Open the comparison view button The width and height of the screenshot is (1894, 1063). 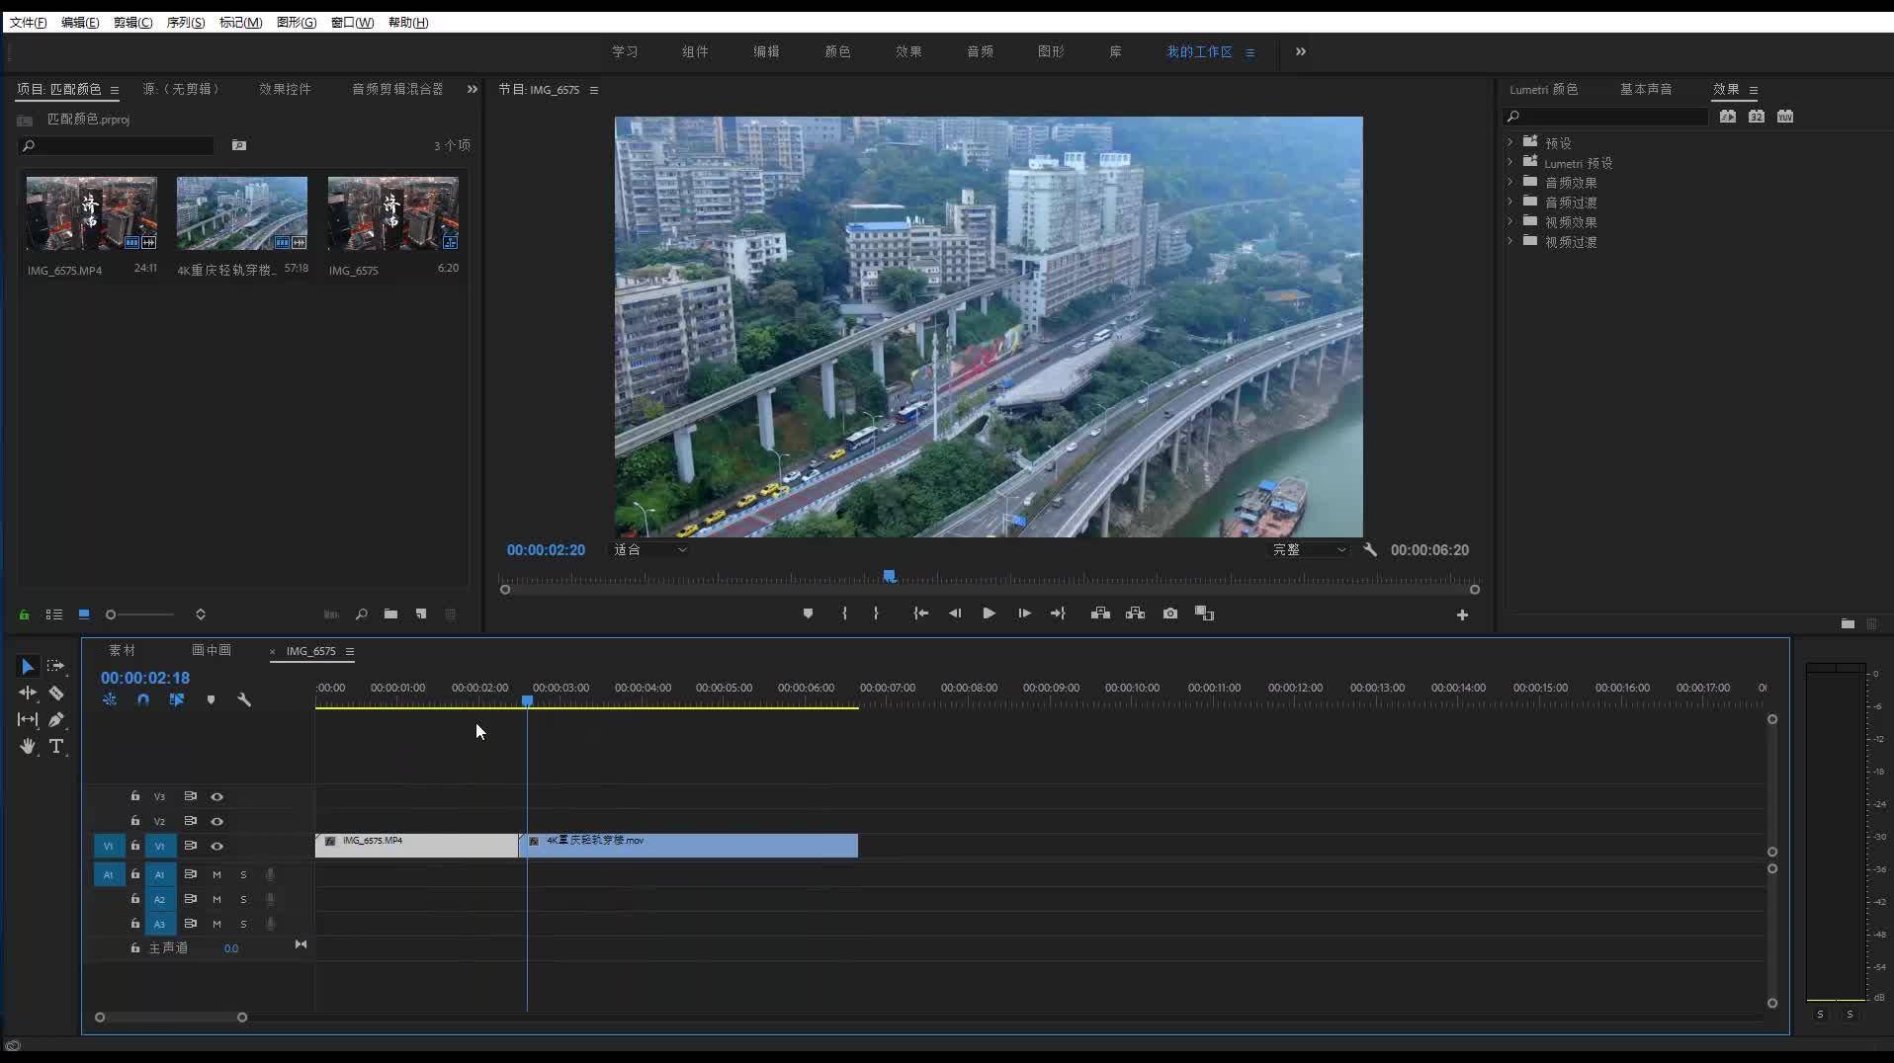(x=1204, y=613)
